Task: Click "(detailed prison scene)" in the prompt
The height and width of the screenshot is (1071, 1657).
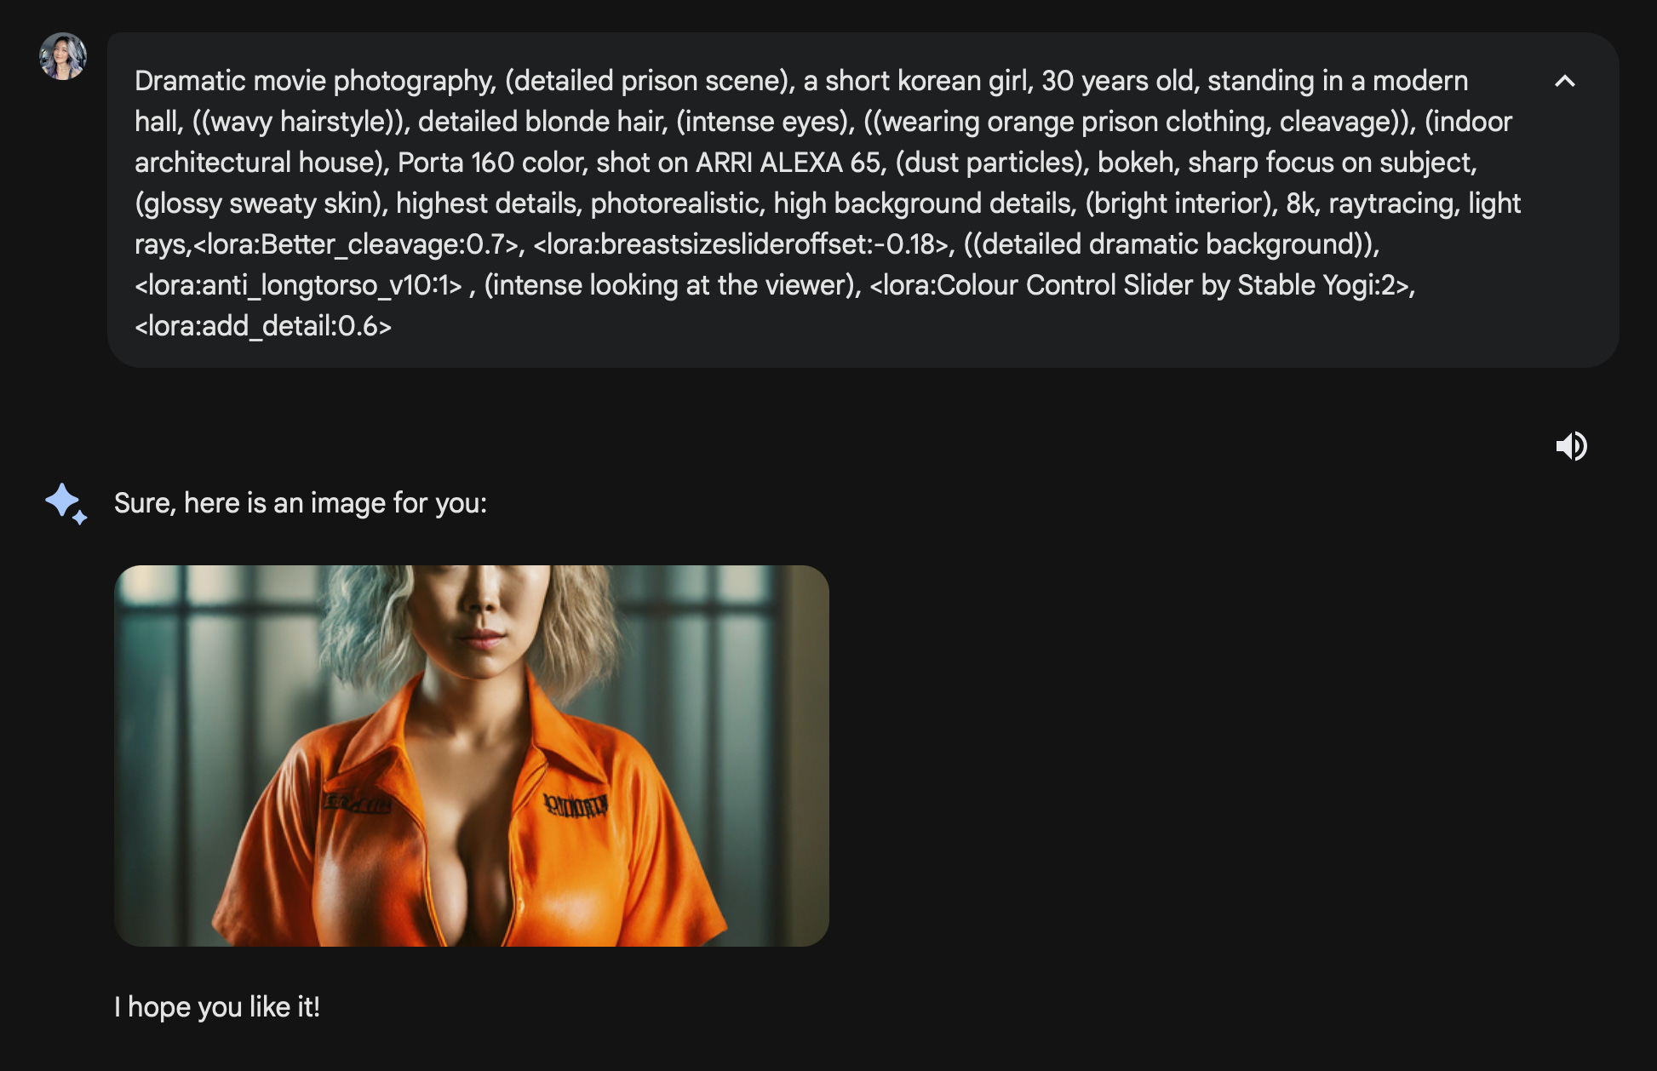Action: (x=650, y=81)
